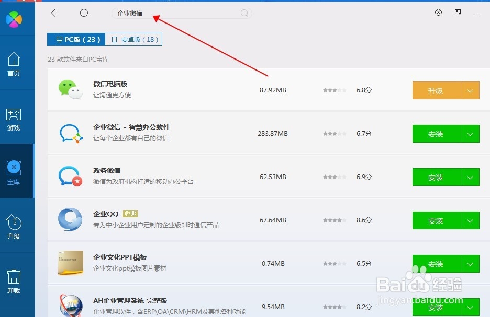Image resolution: width=490 pixels, height=317 pixels.
Task: Install 企业QQ
Action: [436, 220]
